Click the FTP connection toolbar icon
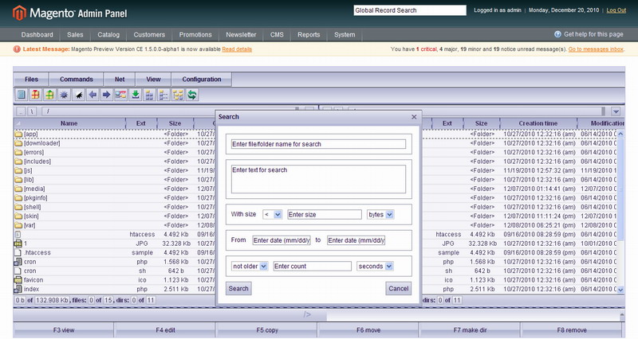Image resolution: width=638 pixels, height=339 pixels. (120, 95)
